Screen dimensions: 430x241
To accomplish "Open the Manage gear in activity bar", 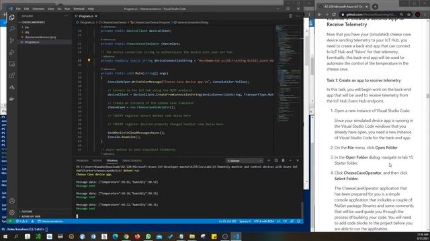I will click(x=12, y=212).
